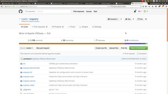Switch to the Projects tab
The image size is (168, 94).
click(x=58, y=27)
